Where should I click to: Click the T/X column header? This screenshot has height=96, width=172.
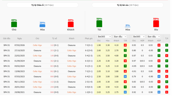167,38
